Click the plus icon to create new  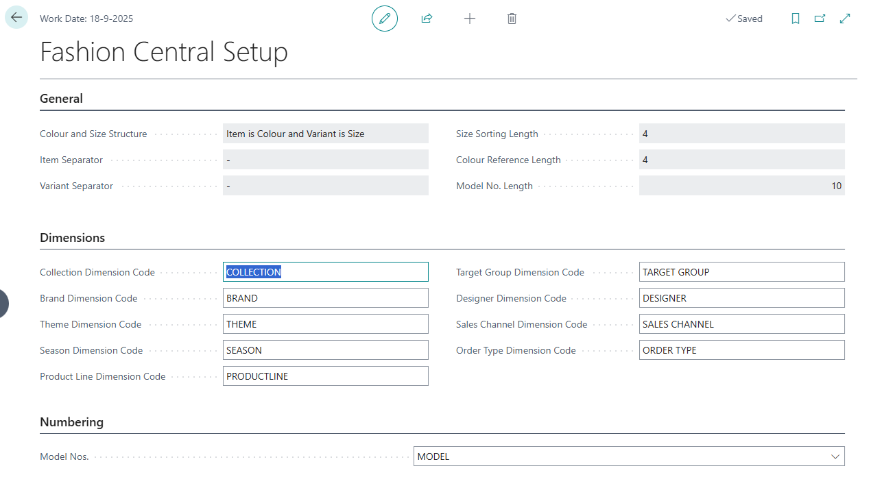coord(469,19)
